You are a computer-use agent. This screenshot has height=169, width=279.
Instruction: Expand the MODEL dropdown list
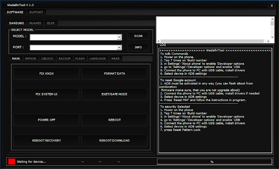(x=119, y=37)
